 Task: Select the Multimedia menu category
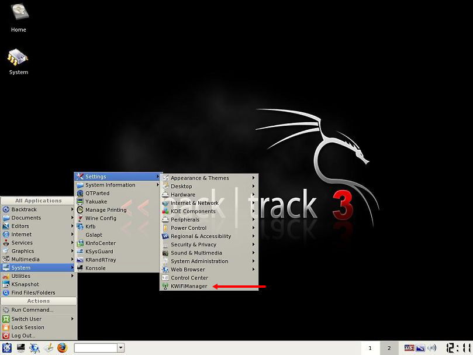pyautogui.click(x=39, y=259)
